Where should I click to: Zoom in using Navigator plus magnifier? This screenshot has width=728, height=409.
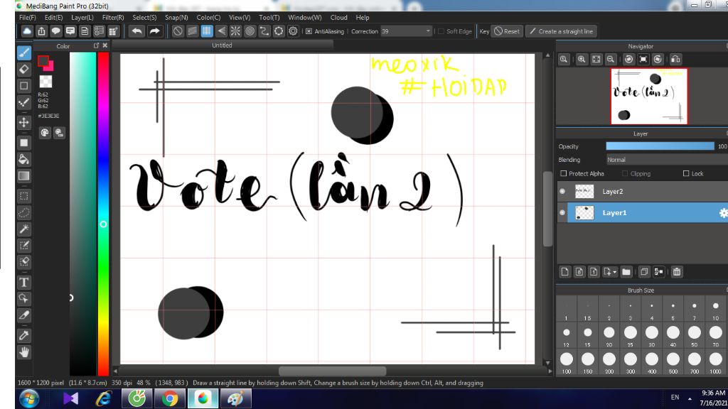click(x=582, y=60)
